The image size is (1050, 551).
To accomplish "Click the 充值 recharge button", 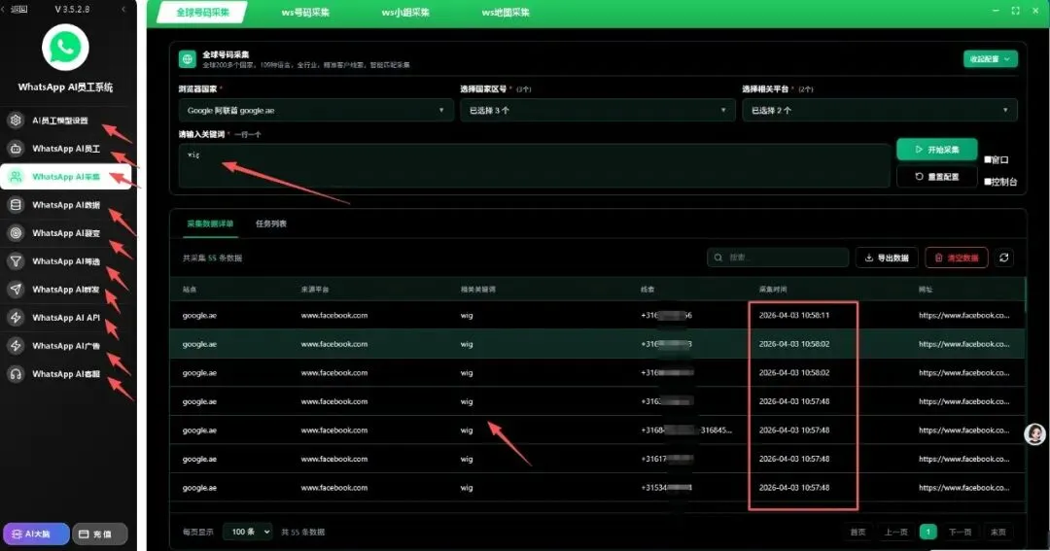I will [x=99, y=534].
